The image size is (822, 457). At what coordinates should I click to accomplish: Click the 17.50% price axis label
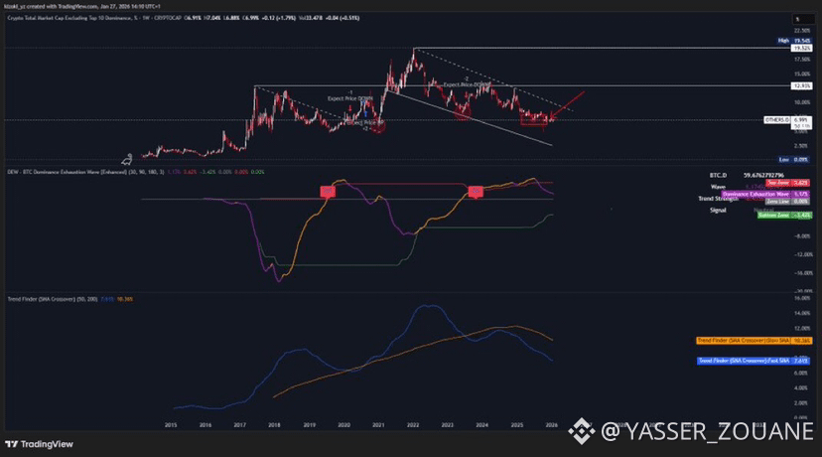(x=802, y=60)
